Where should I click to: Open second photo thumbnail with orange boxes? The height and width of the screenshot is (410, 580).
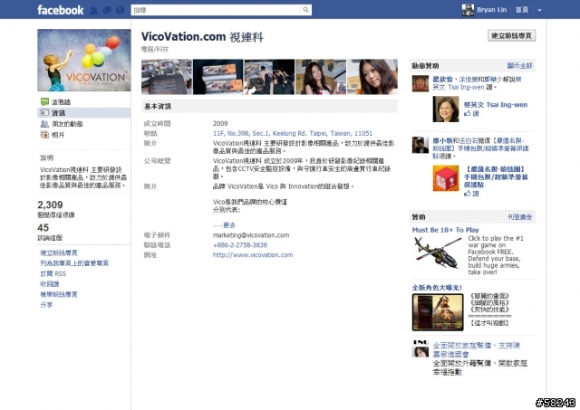(217, 77)
